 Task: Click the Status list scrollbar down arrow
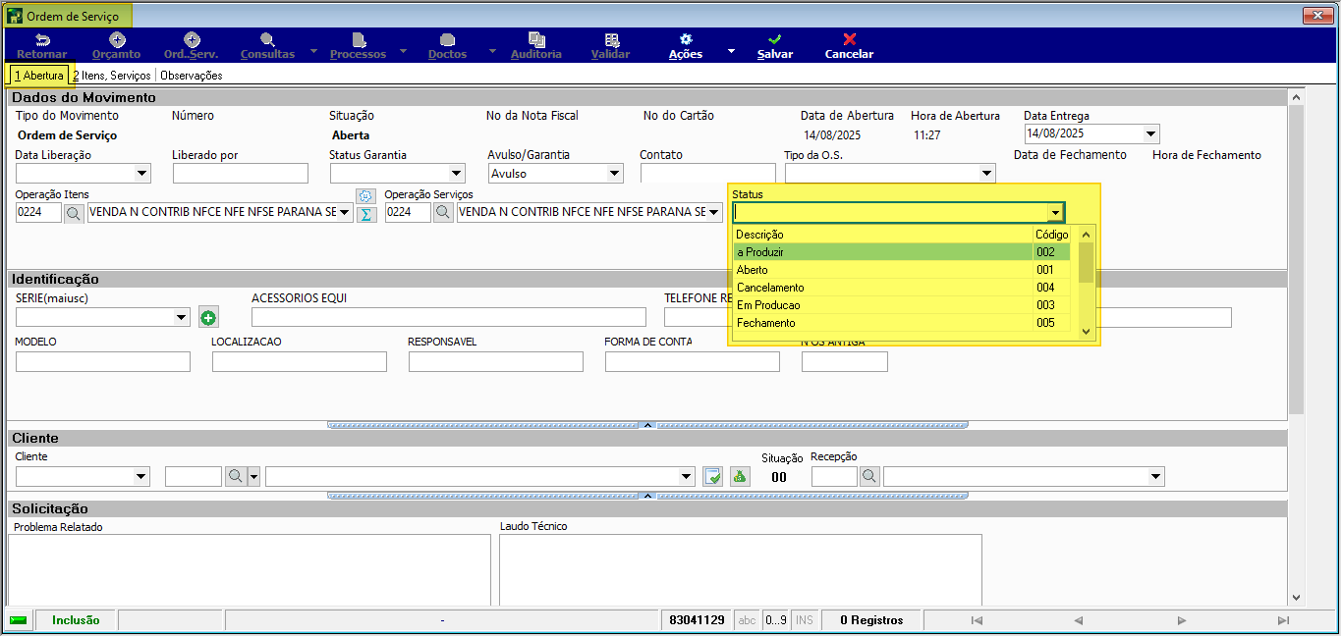point(1086,332)
